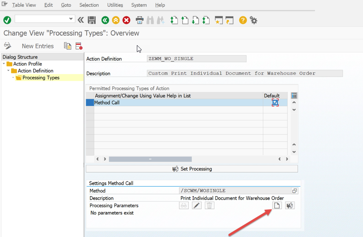363x237 pixels.
Task: Click the Set Processing button
Action: point(192,169)
